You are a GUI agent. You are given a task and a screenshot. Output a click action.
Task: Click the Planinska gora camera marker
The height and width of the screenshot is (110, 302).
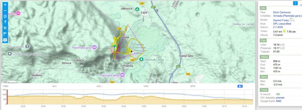94,47
